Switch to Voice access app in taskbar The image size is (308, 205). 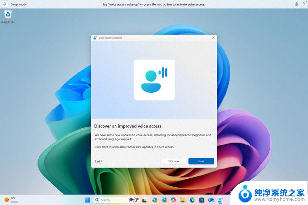click(220, 200)
